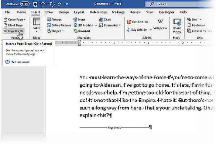216x145 pixels.
Task: Insert Pictures from the ribbon
Action: click(54, 20)
